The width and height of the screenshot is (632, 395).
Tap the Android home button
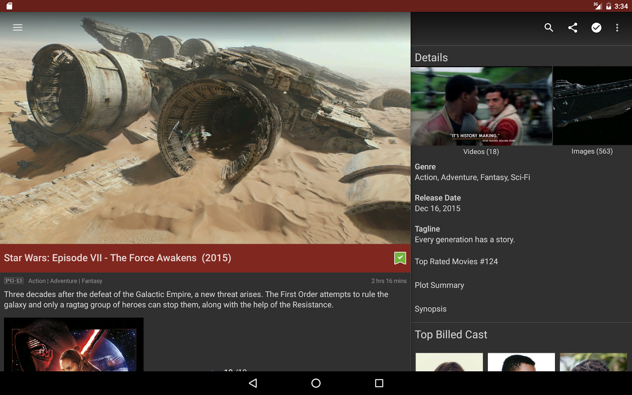point(316,383)
